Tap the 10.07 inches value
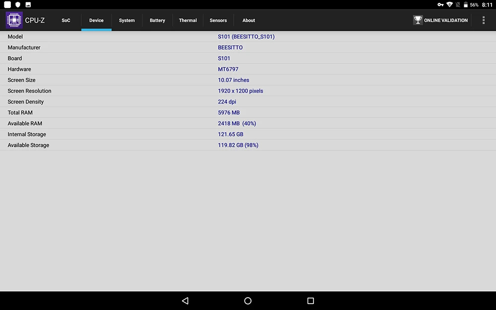The width and height of the screenshot is (496, 310). pos(234,80)
